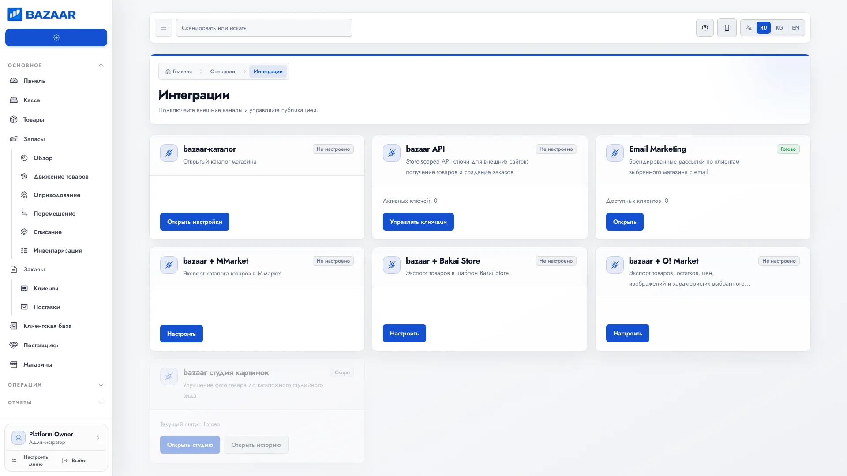Click the blue plus create button

tap(56, 37)
